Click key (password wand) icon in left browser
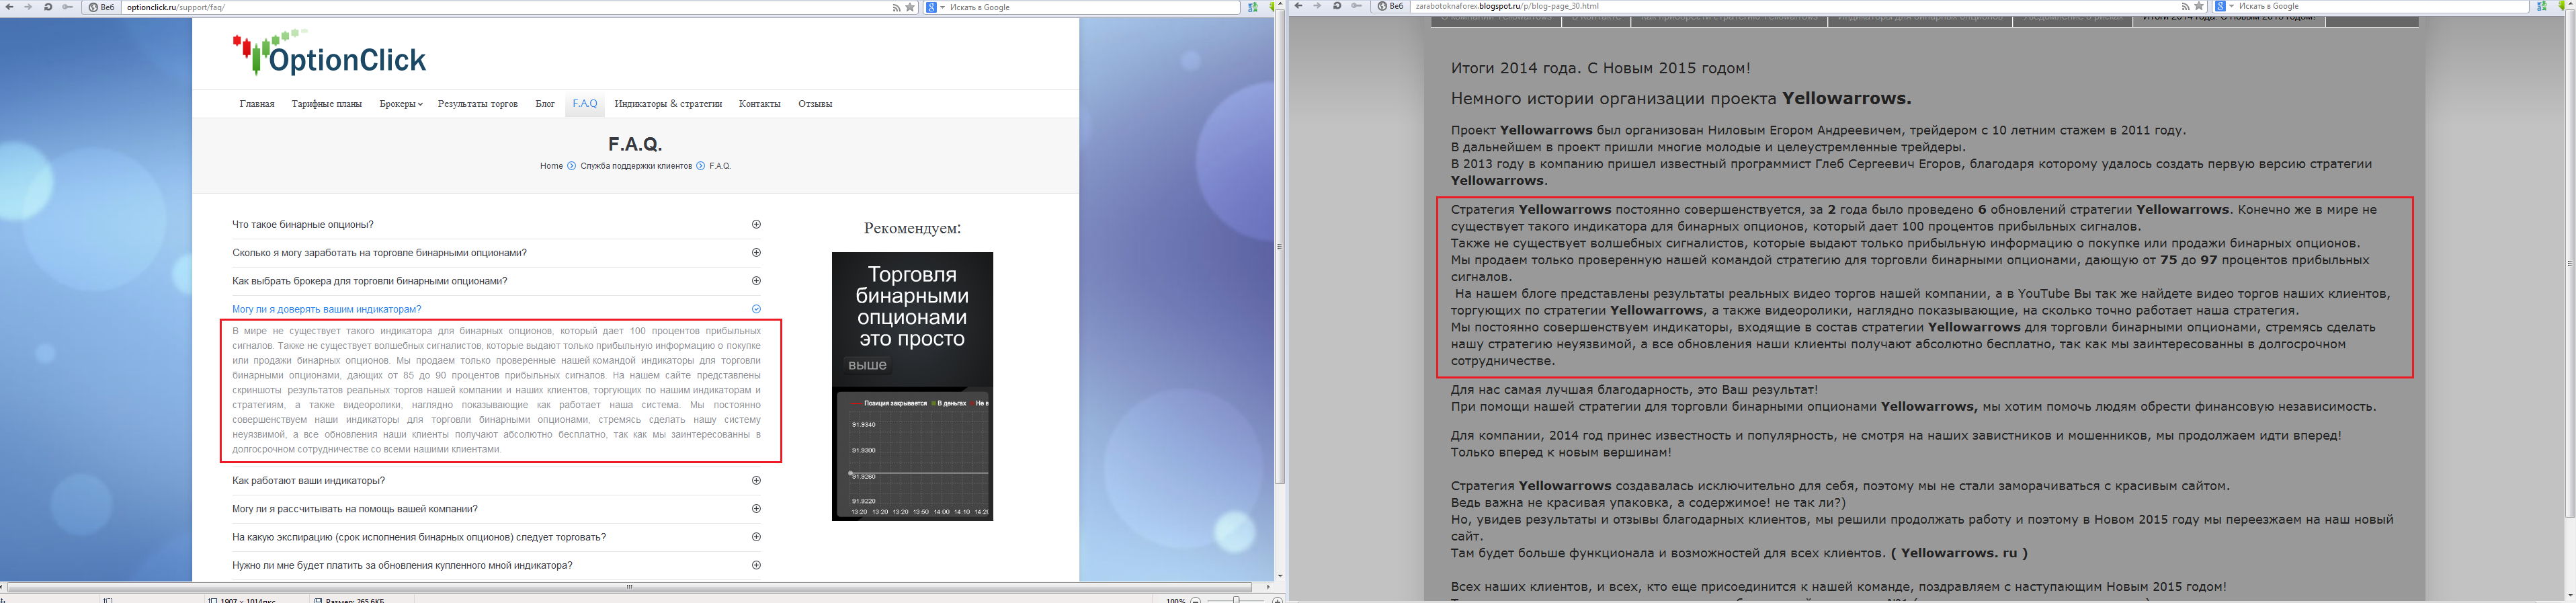Viewport: 2576px width, 603px height. click(68, 7)
